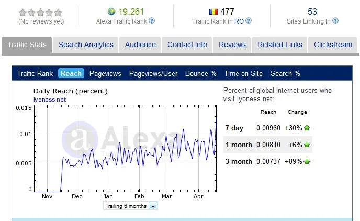This screenshot has height=221, width=360.
Task: Select the Pageviews/User chart option
Action: 153,73
